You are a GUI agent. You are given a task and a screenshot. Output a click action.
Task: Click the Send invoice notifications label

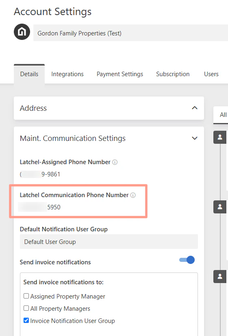pos(55,262)
